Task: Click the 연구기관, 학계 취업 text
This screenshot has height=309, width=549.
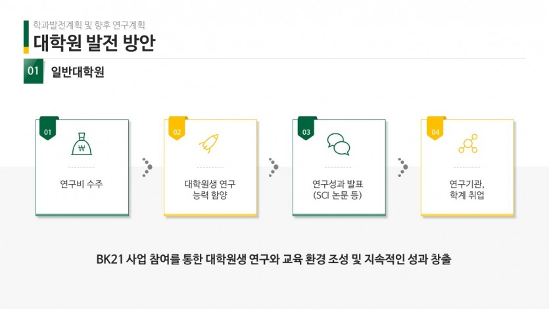Action: pos(467,189)
